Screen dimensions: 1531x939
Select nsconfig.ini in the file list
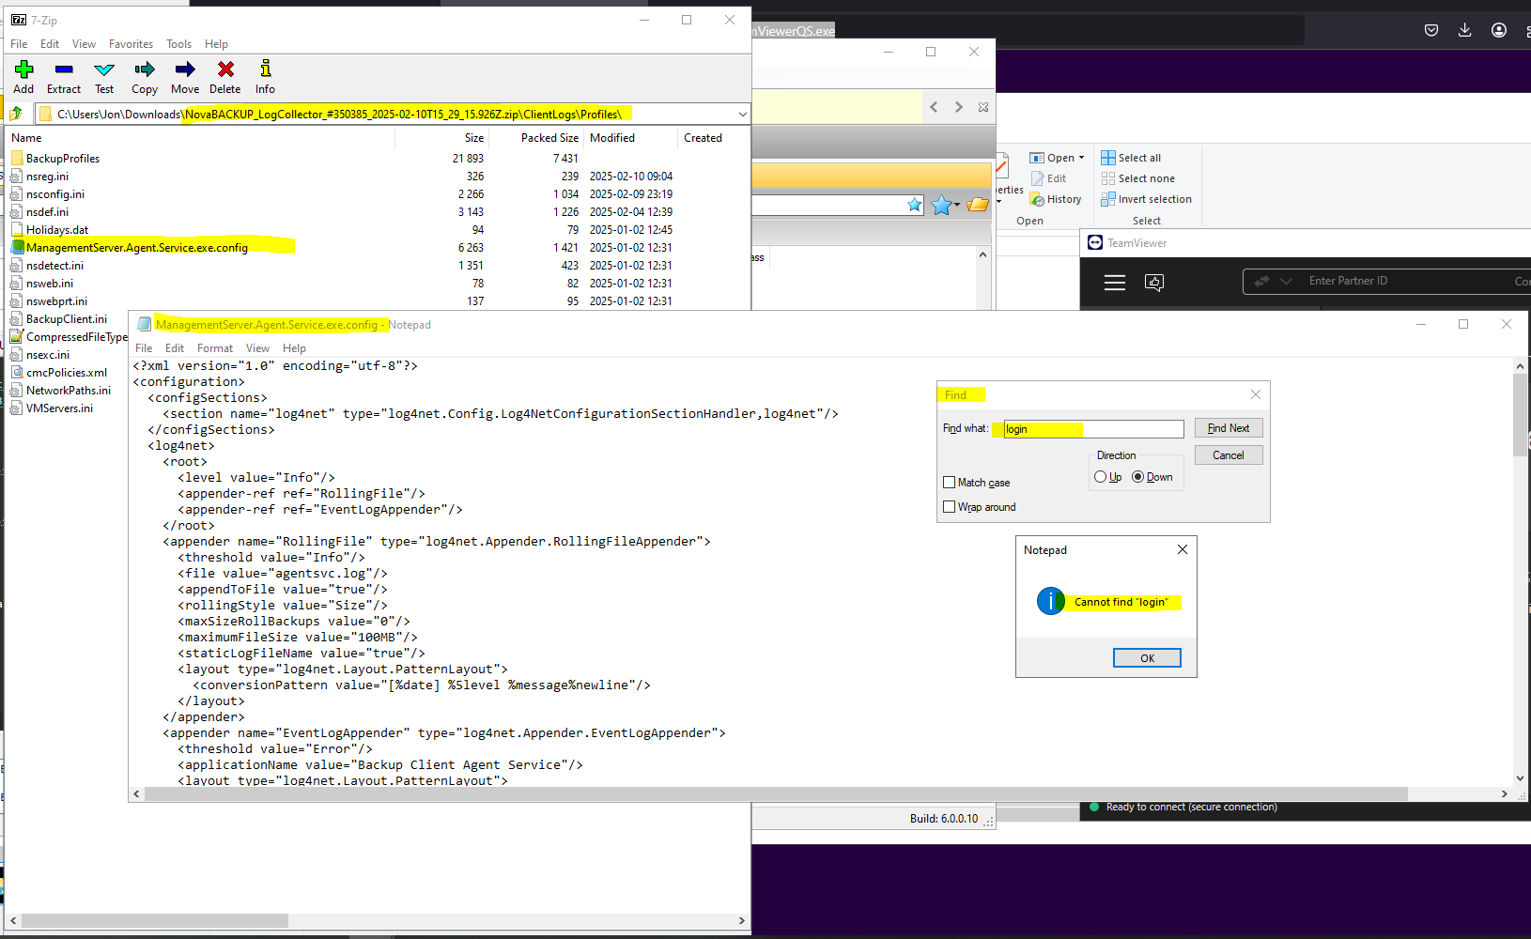[55, 194]
